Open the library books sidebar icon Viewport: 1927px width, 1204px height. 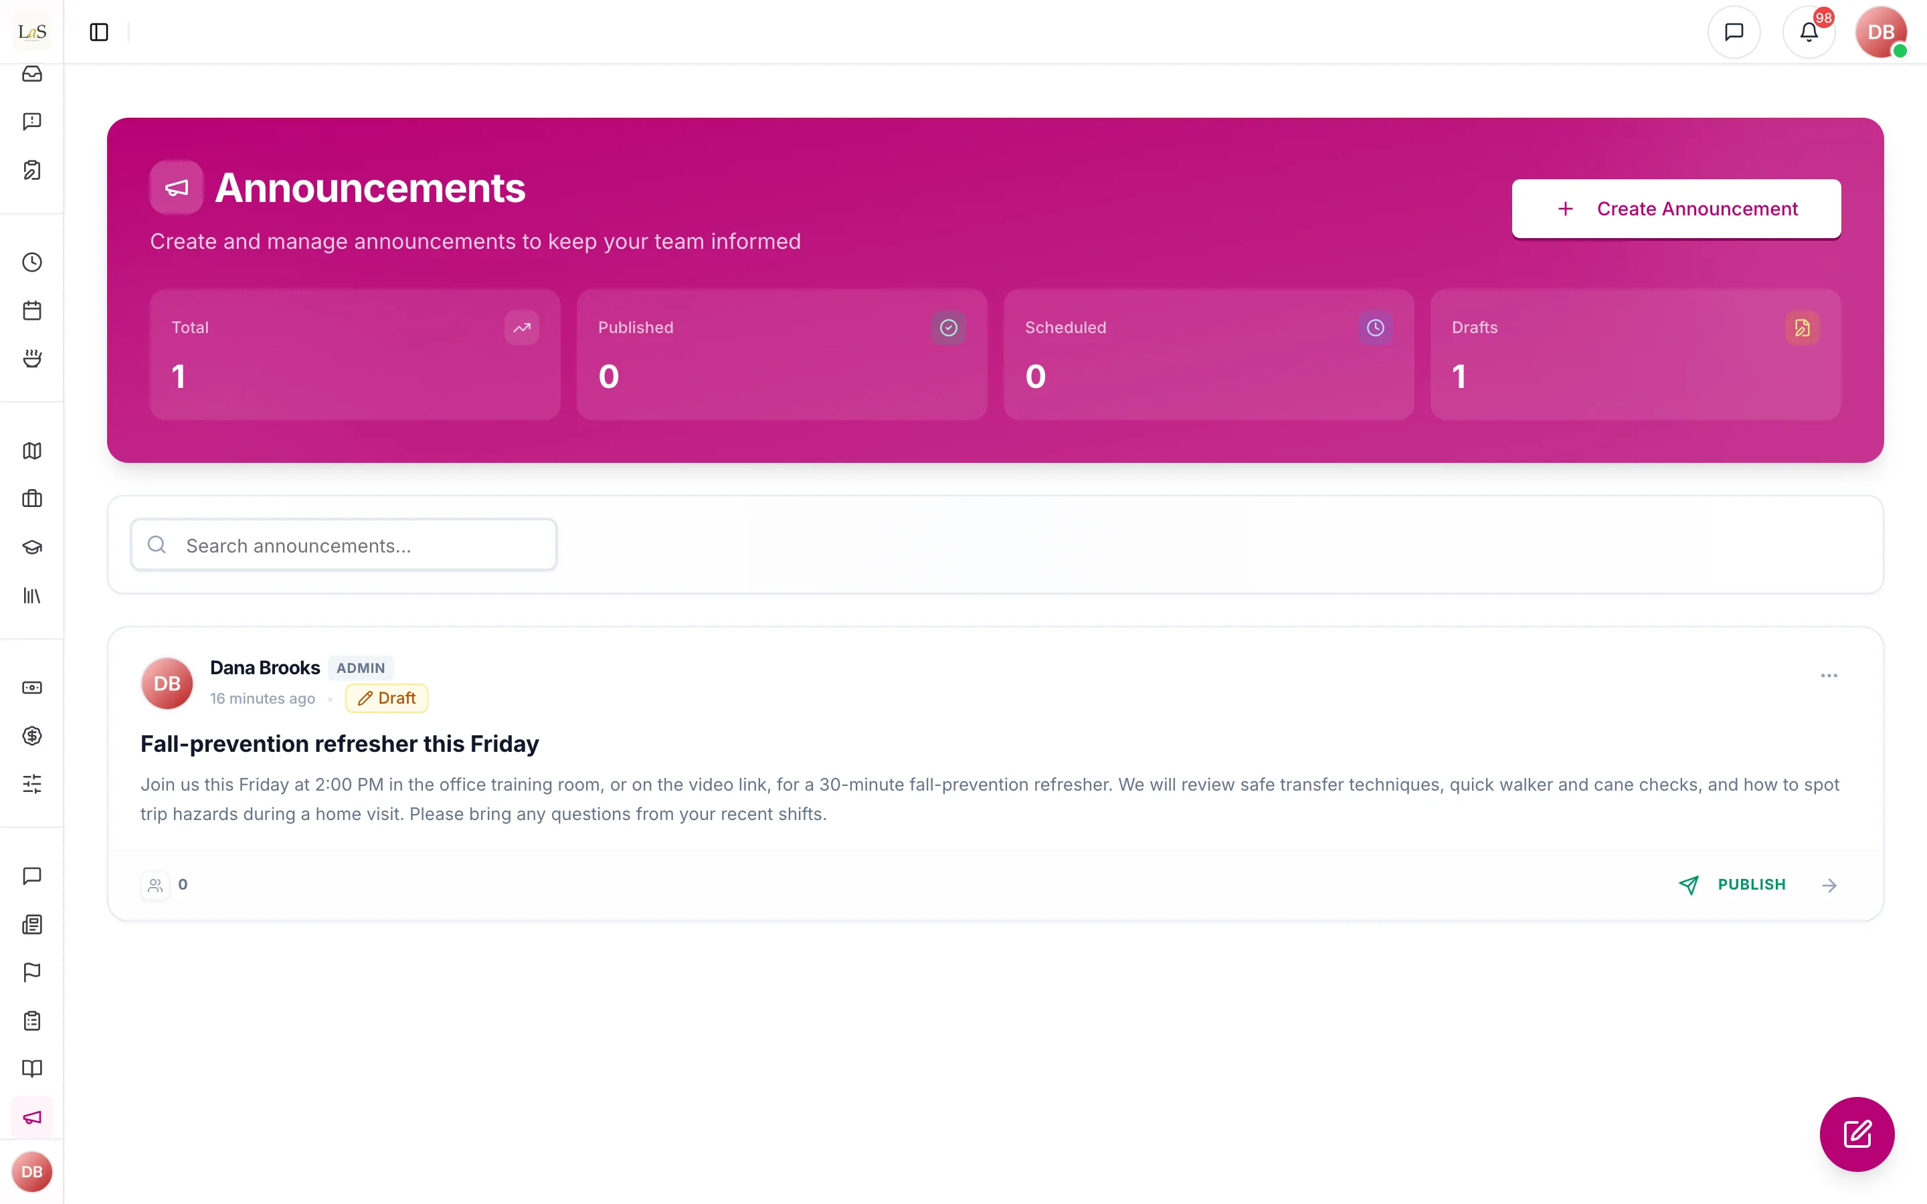point(32,595)
